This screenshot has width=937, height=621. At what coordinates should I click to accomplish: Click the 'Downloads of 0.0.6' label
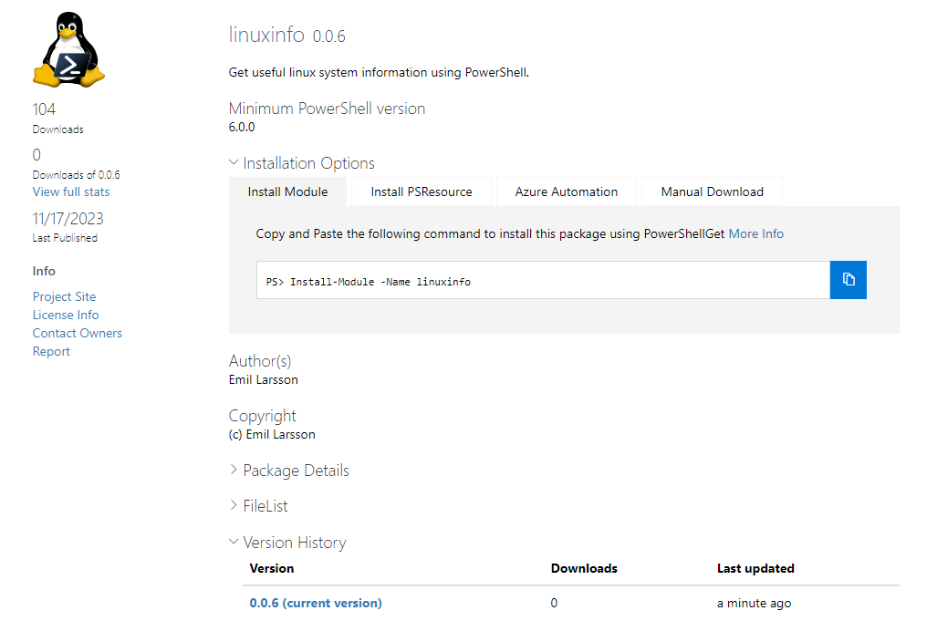76,175
